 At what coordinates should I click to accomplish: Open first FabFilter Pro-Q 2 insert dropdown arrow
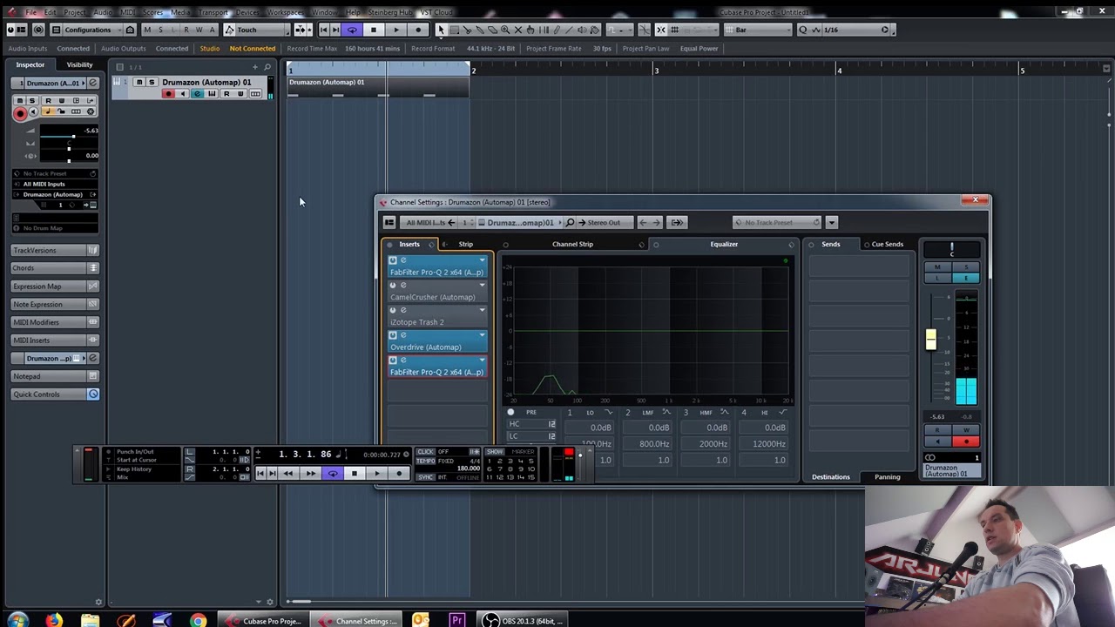point(482,260)
